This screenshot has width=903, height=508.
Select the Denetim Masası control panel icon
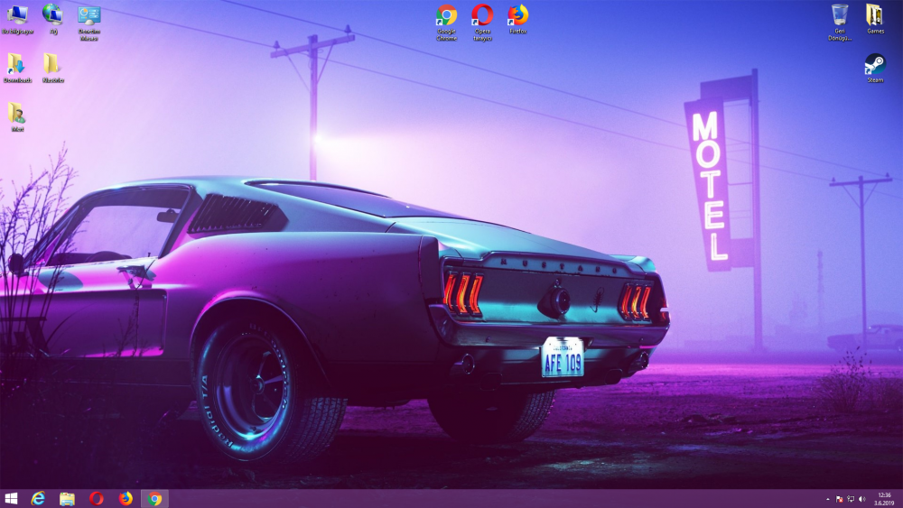[88, 15]
